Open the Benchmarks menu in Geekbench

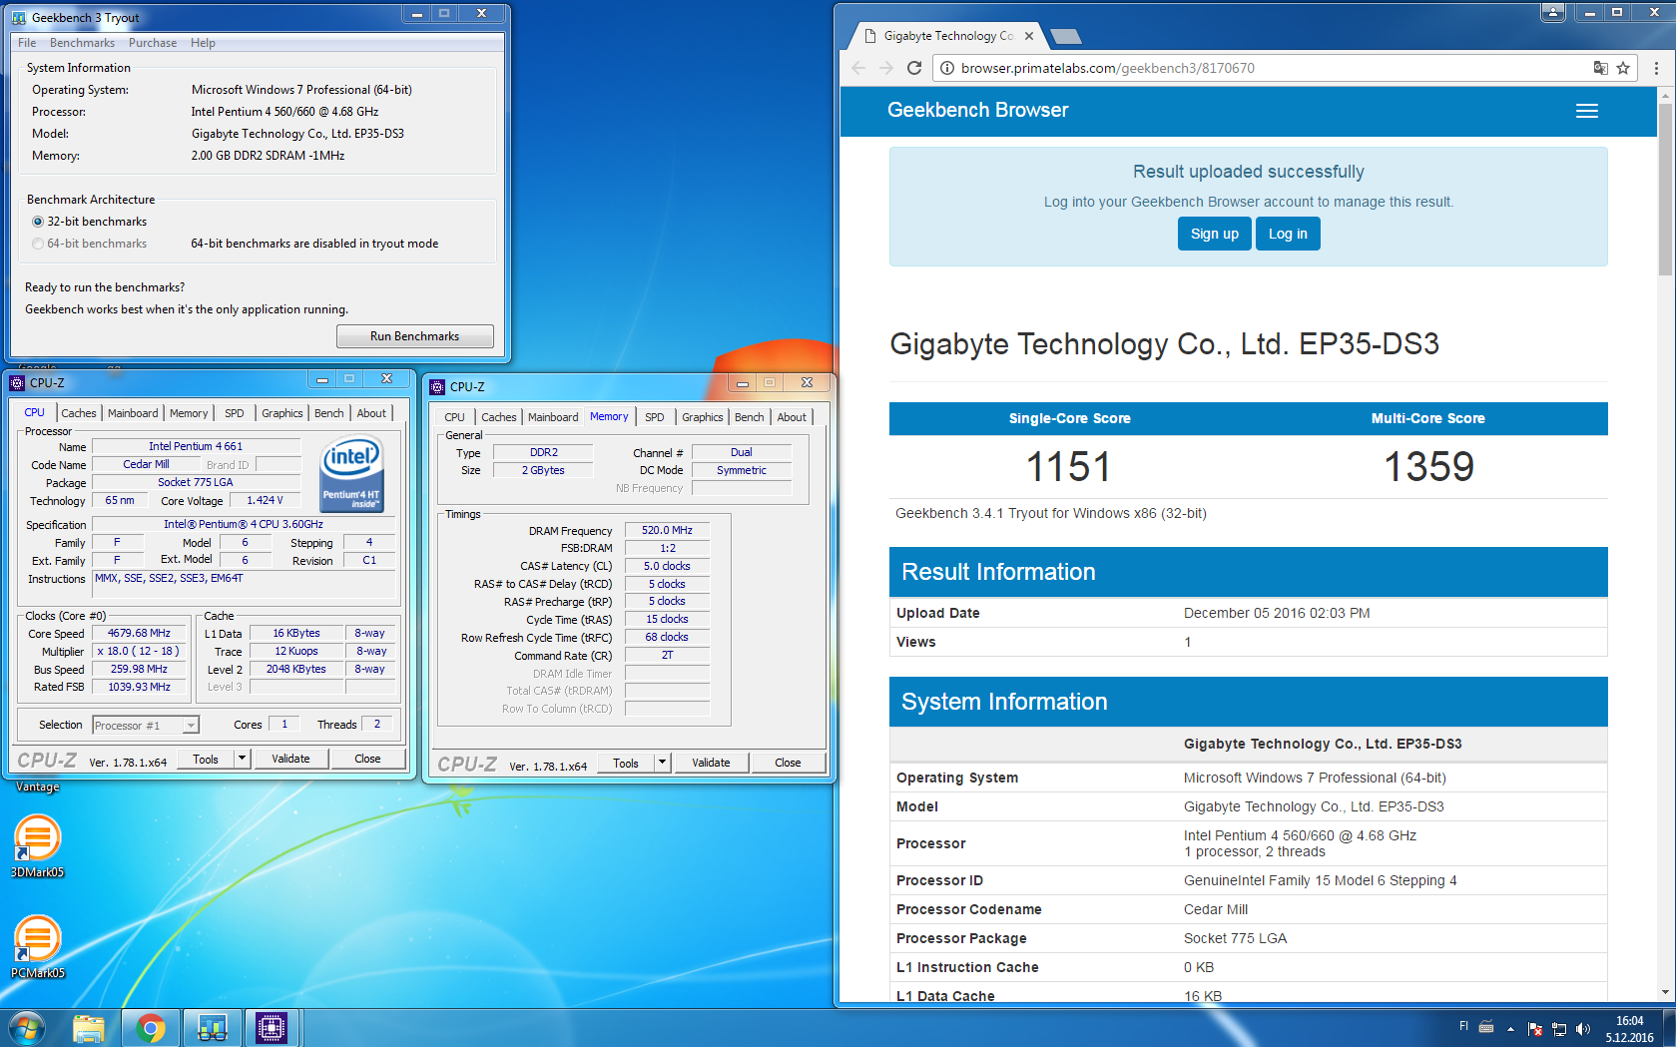[82, 43]
